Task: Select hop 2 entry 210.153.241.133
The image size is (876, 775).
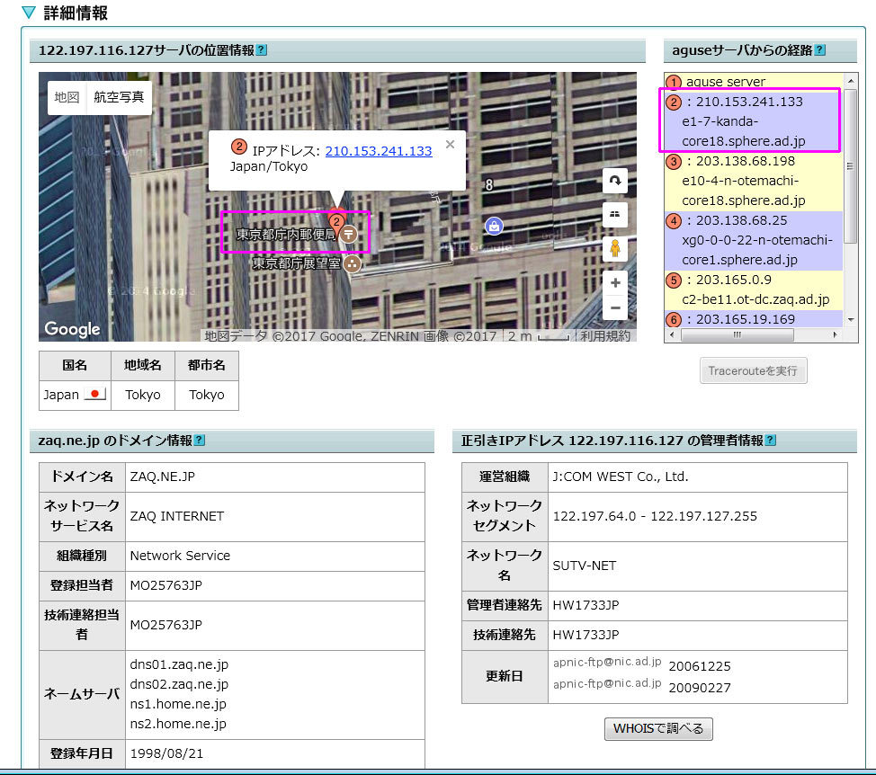Action: 753,121
